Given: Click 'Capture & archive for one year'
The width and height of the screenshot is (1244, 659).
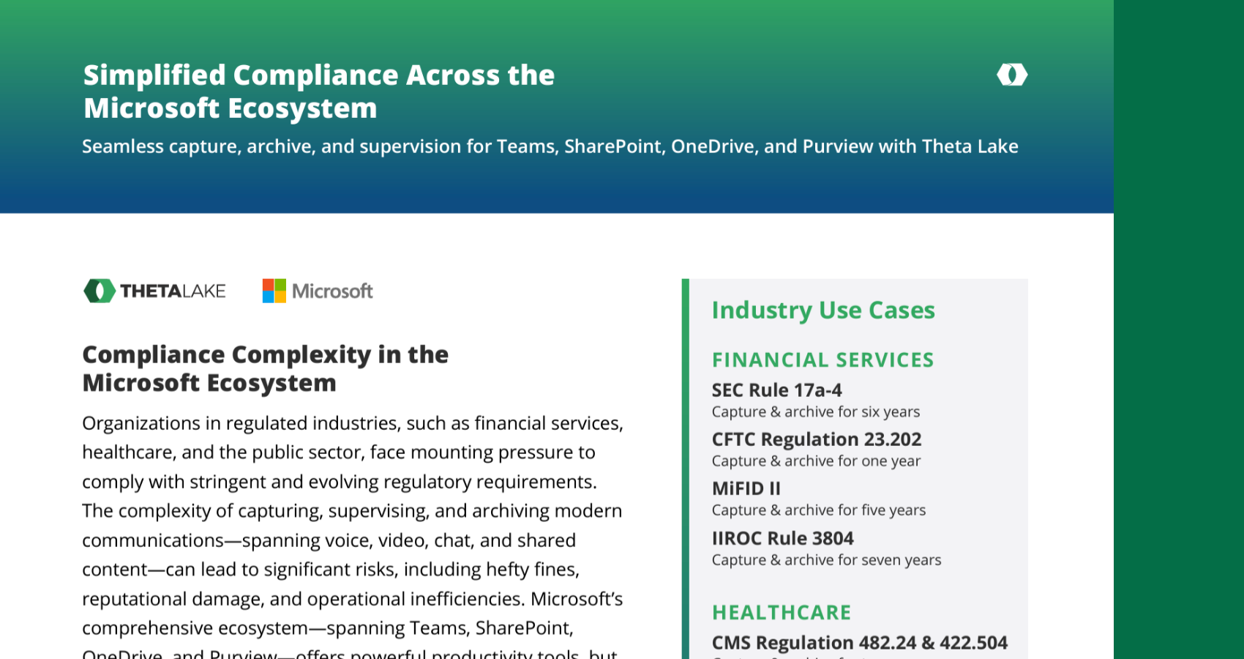Looking at the screenshot, I should tap(816, 461).
